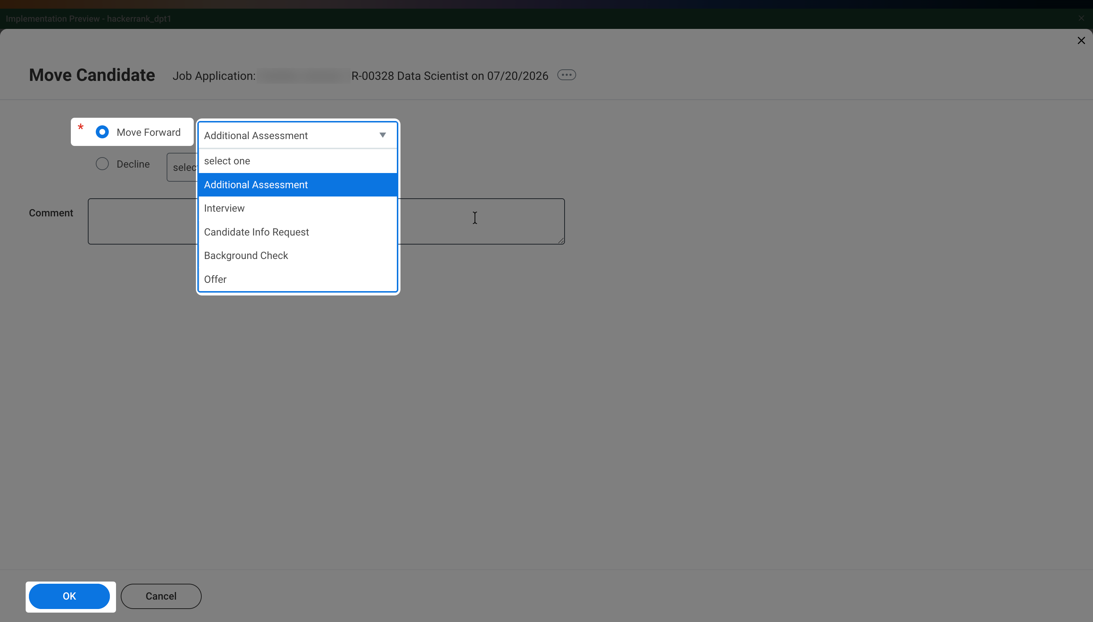Click the job application R-00328 Data Scientist text
Viewport: 1093px width, 622px height.
tap(450, 76)
